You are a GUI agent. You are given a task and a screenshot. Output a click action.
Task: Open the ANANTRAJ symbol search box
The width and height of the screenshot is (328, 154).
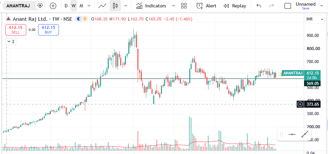[x=18, y=6]
